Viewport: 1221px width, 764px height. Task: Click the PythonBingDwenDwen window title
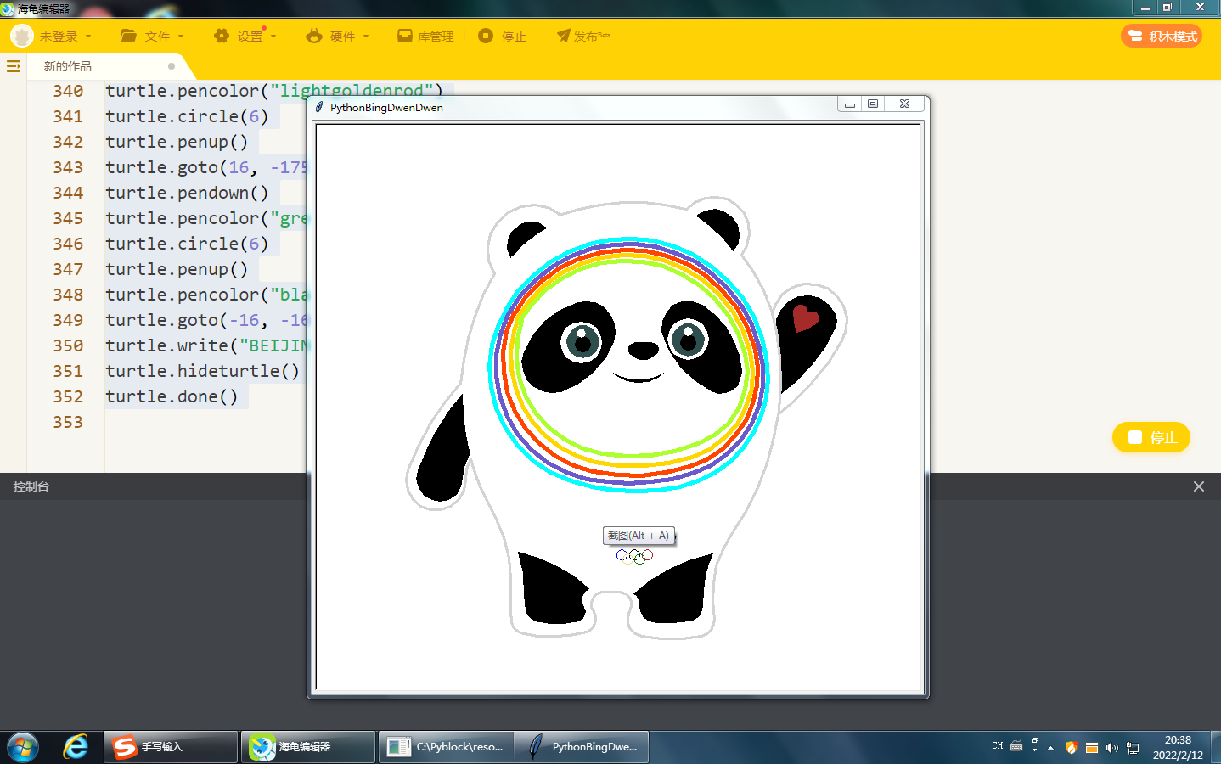(386, 108)
